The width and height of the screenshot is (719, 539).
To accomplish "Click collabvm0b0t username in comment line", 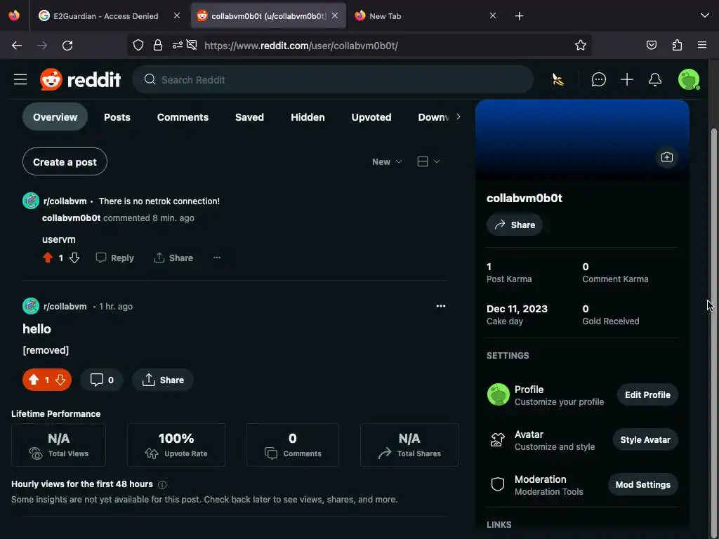I will 71,218.
